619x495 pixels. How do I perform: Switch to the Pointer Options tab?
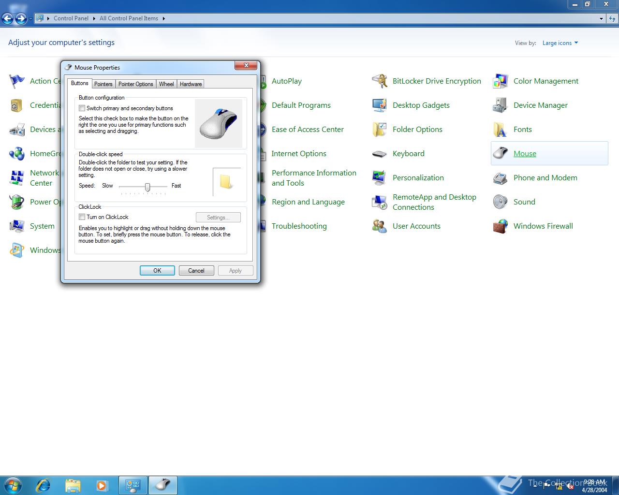point(135,84)
